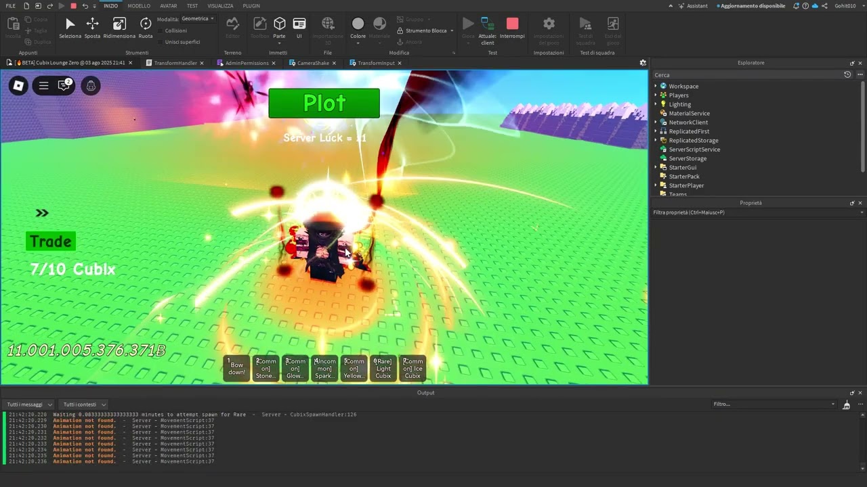Viewport: 867px width, 487px height.
Task: Expand the StarterPlayer tree node
Action: [656, 185]
